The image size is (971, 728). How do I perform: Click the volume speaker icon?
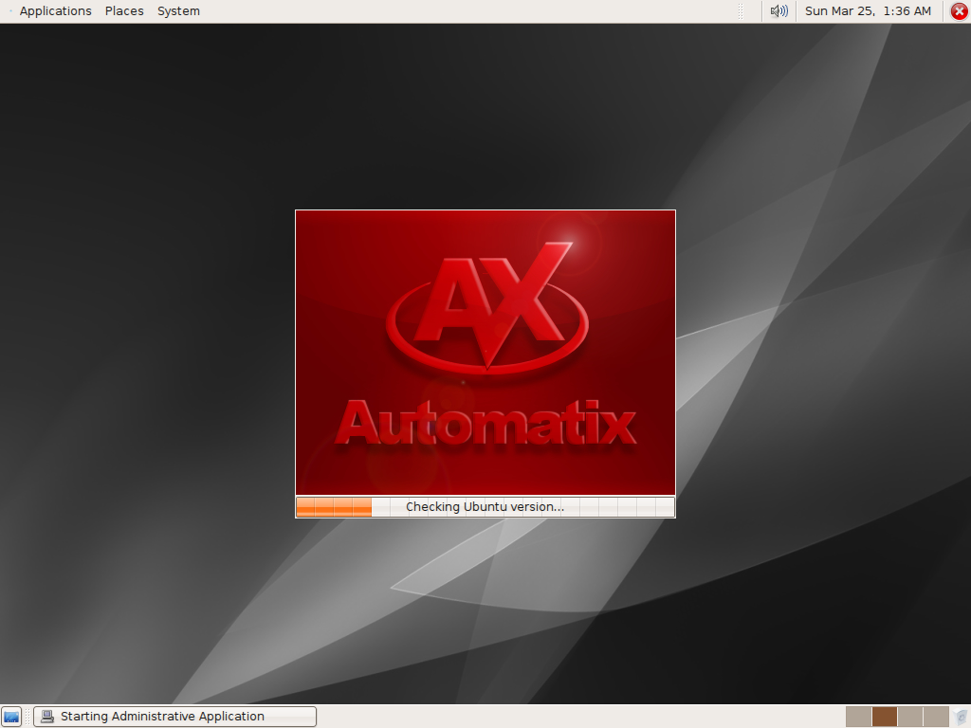pyautogui.click(x=779, y=11)
